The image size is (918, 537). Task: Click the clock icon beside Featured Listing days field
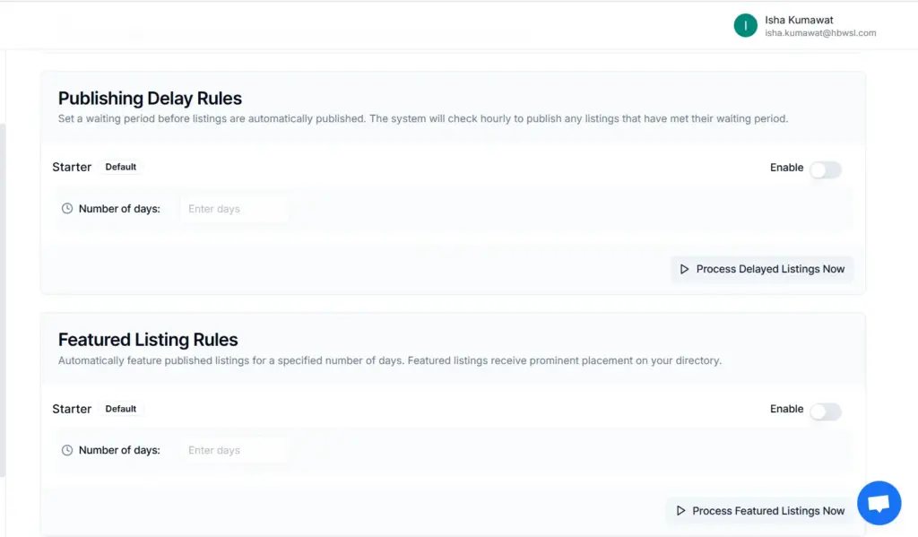(x=67, y=450)
